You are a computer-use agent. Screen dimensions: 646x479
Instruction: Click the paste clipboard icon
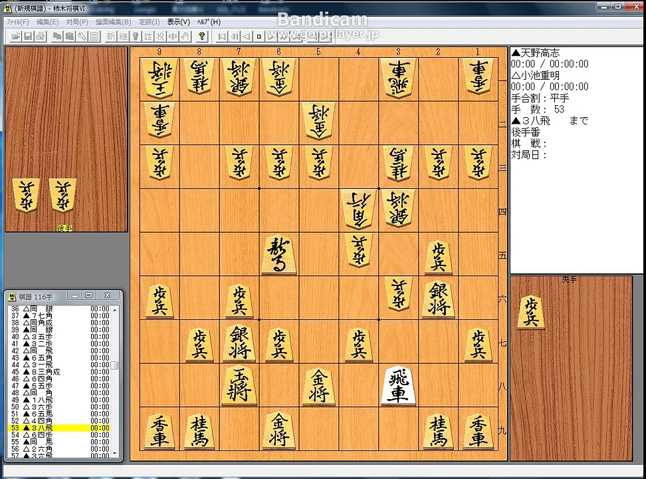(70, 37)
